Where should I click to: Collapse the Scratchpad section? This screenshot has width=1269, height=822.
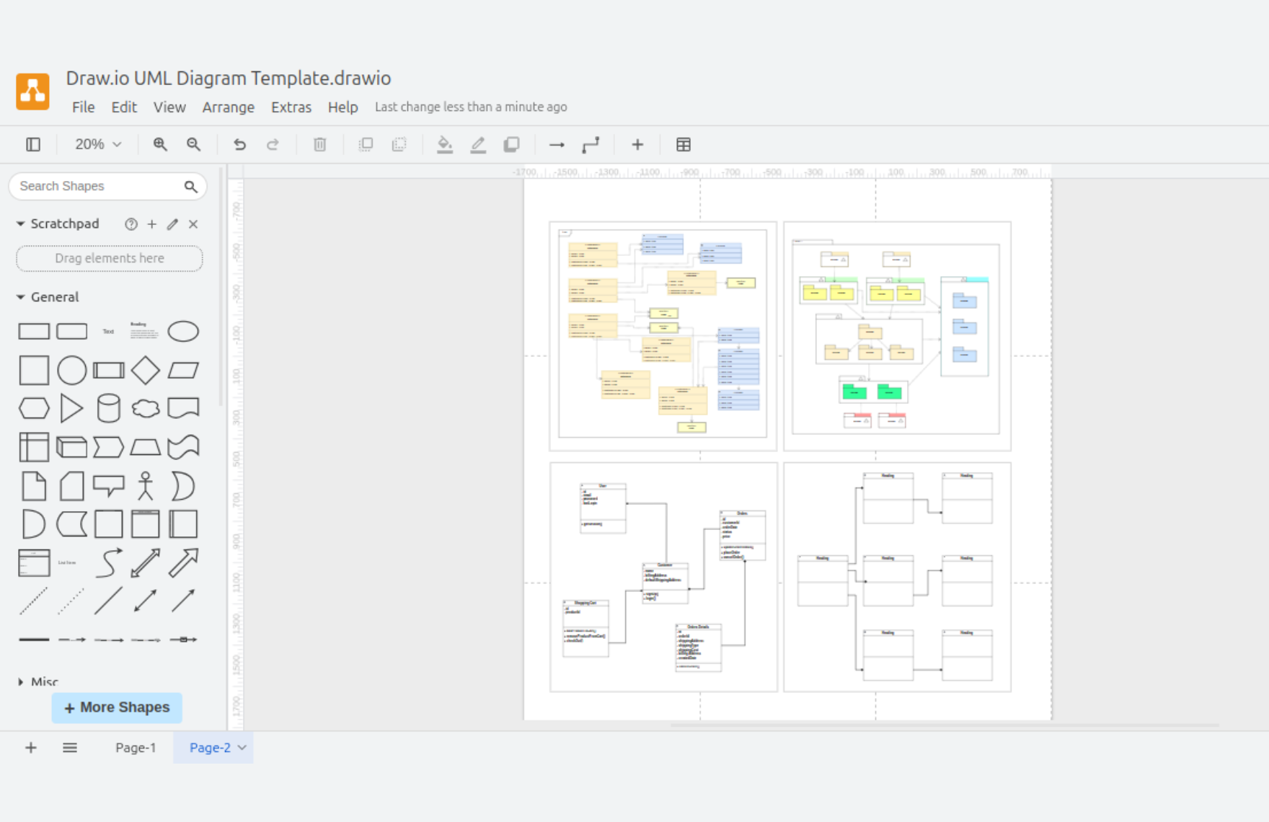(21, 224)
